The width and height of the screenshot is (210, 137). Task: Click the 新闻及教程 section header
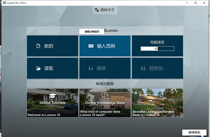105,84
